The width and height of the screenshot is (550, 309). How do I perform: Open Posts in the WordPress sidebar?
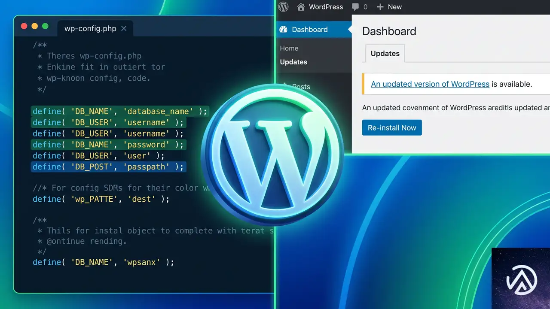[301, 87]
